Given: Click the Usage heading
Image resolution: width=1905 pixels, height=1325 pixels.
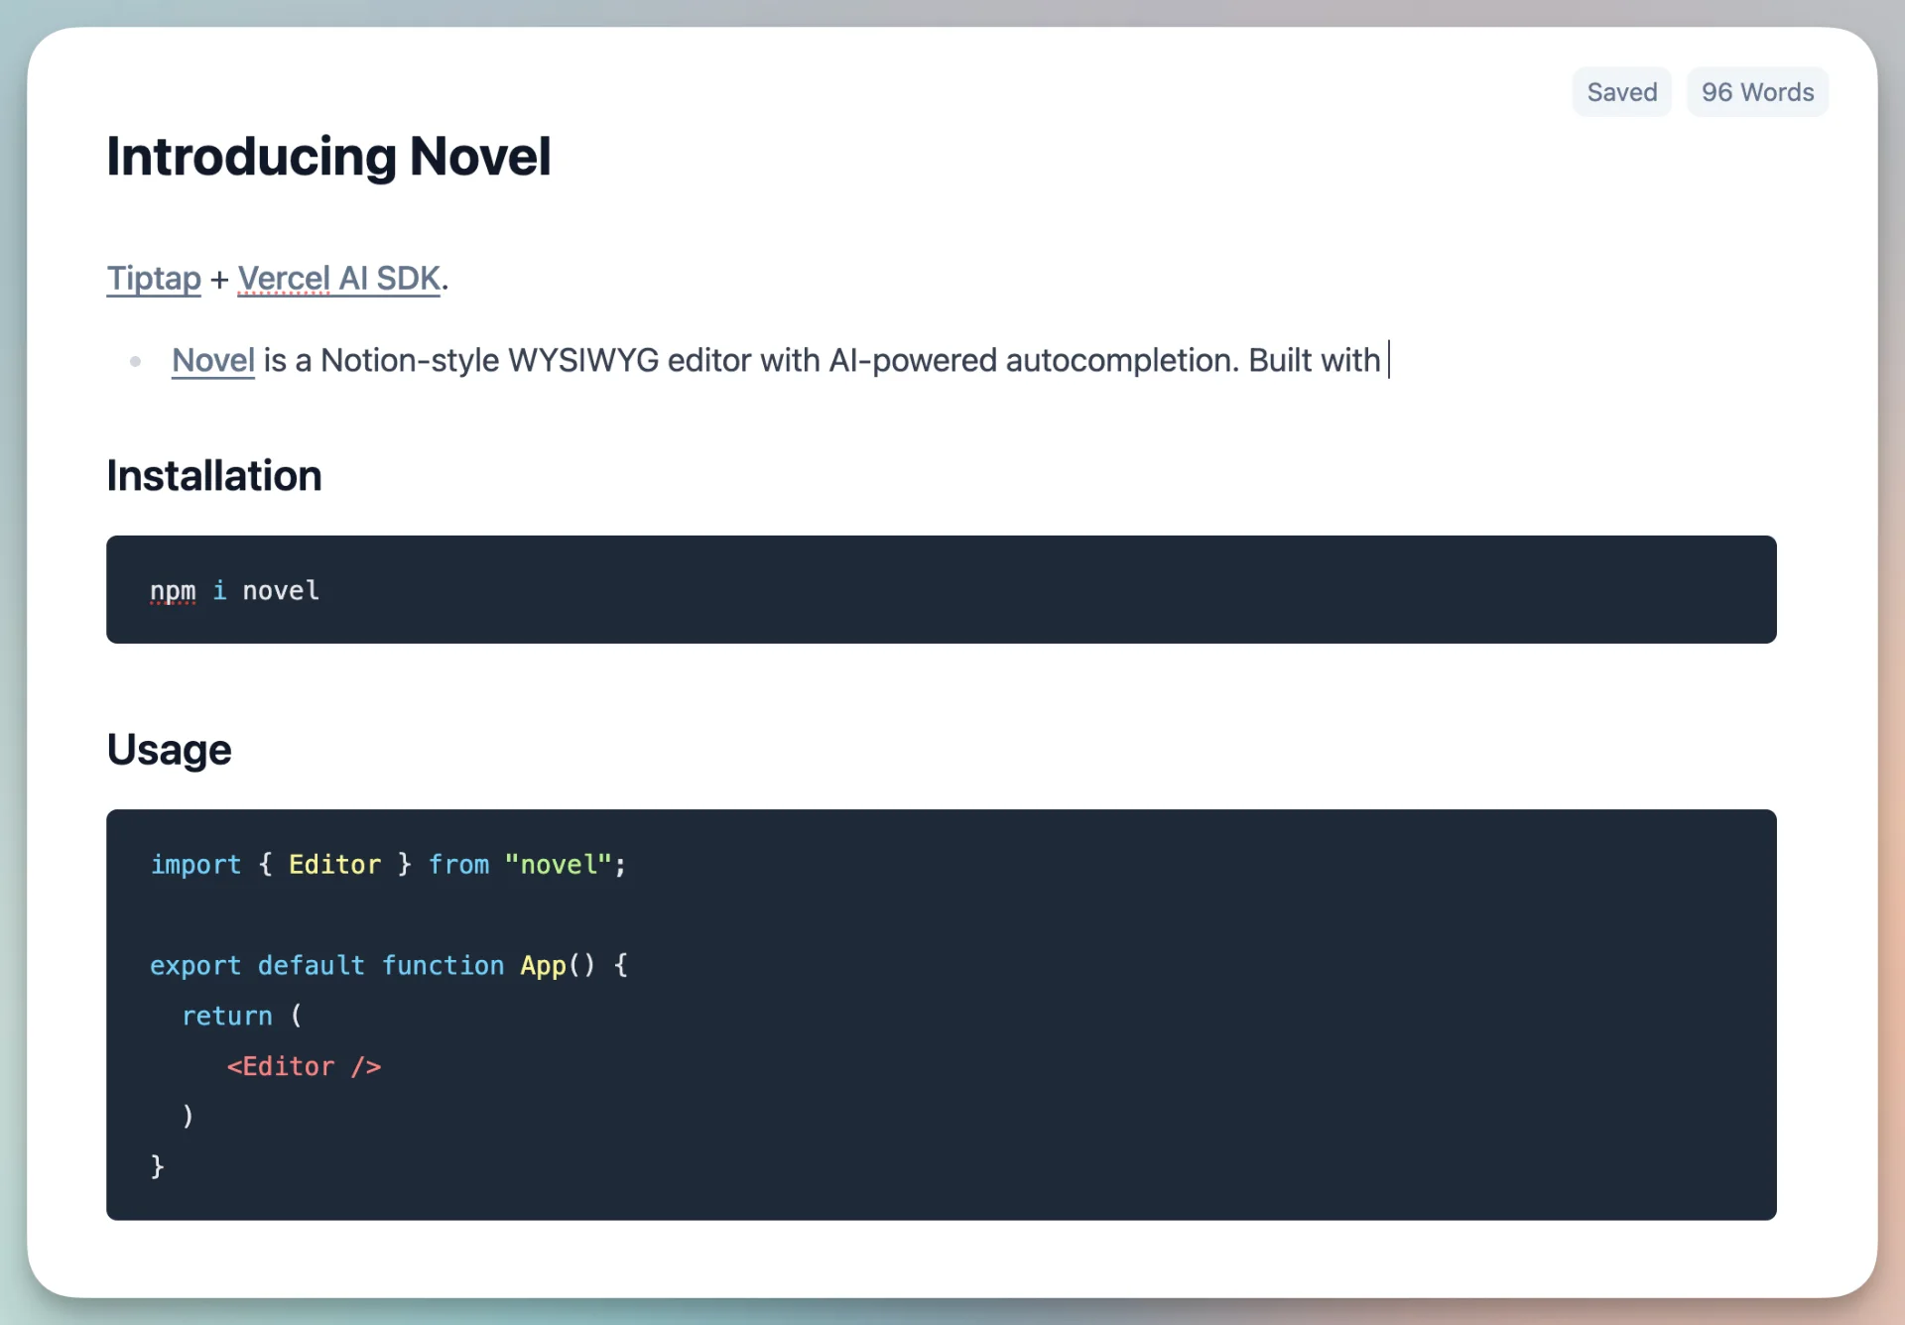Looking at the screenshot, I should point(169,750).
